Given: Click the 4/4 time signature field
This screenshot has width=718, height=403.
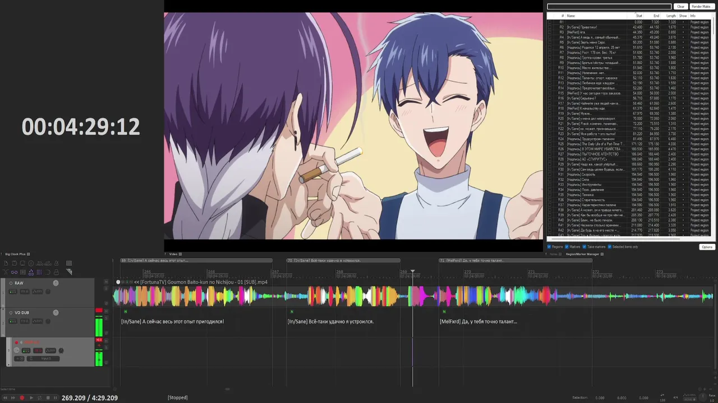Looking at the screenshot, I should 675,397.
